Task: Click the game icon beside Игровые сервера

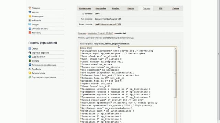Action: [30, 53]
